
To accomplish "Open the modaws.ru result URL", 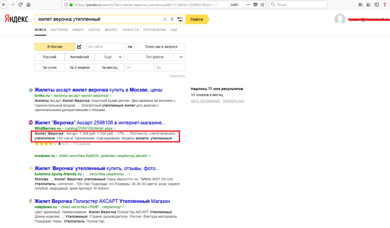I will 91,156.
